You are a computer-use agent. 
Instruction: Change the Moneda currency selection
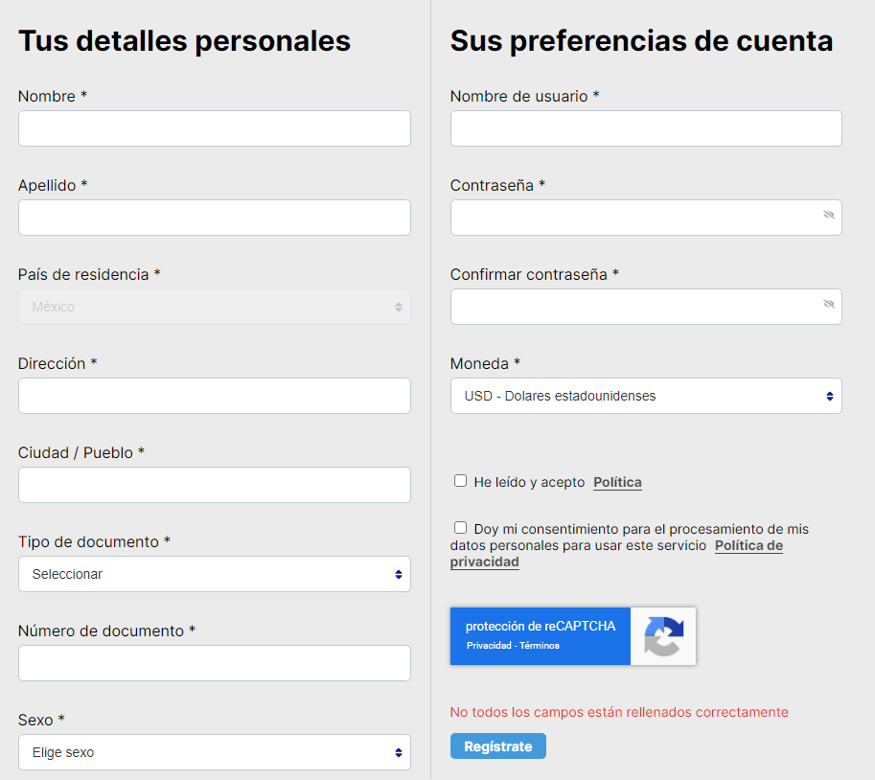pos(645,396)
